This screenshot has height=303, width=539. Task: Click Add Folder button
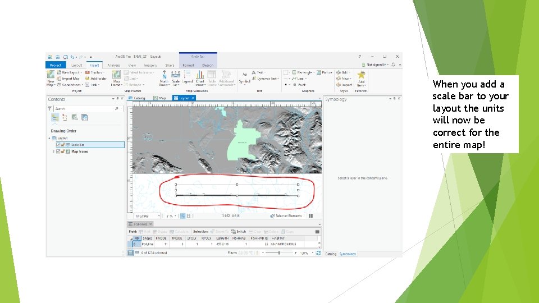[96, 79]
